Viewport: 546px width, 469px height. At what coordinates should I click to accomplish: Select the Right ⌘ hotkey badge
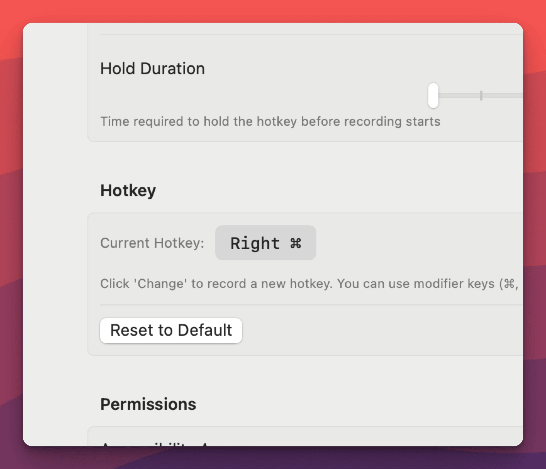click(x=265, y=243)
